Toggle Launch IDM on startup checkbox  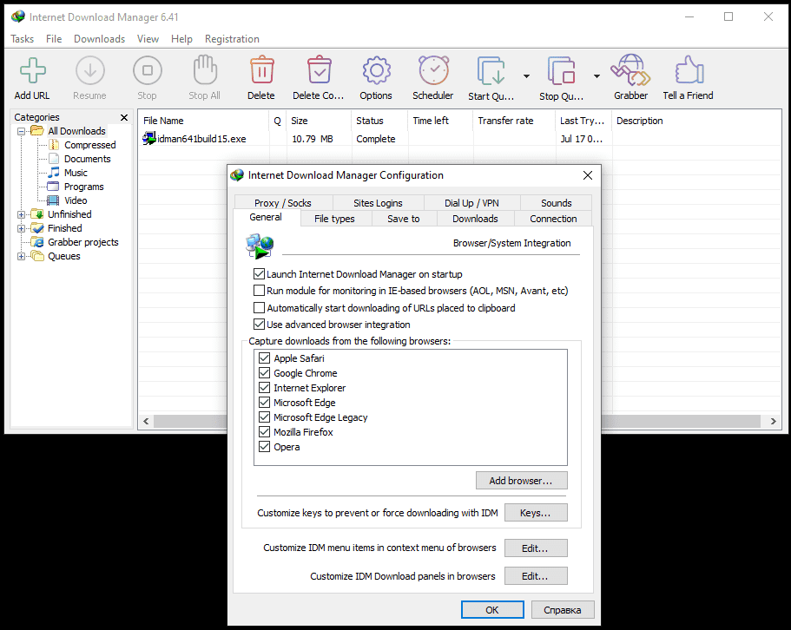coord(259,274)
